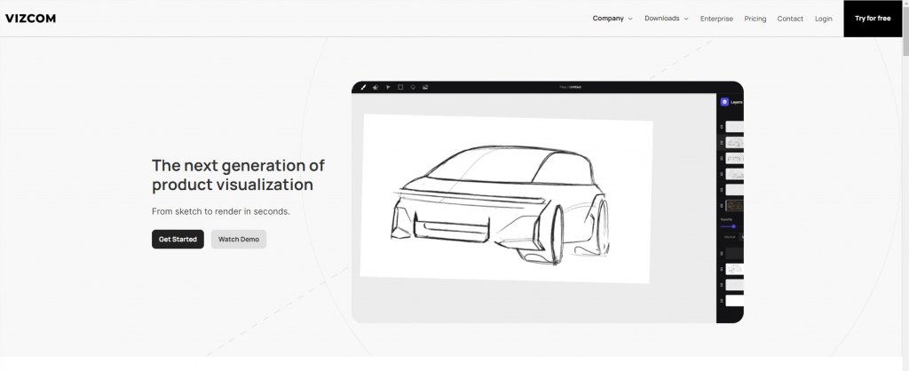Go to the Pricing page
The height and width of the screenshot is (371, 909).
click(x=755, y=19)
